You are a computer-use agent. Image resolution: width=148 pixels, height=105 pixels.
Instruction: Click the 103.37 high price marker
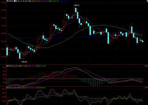click(76, 5)
